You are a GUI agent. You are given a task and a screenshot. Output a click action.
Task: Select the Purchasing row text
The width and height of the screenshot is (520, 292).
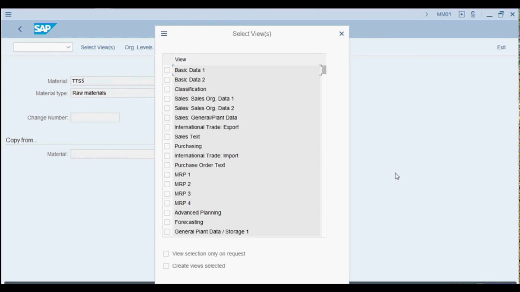pos(188,146)
